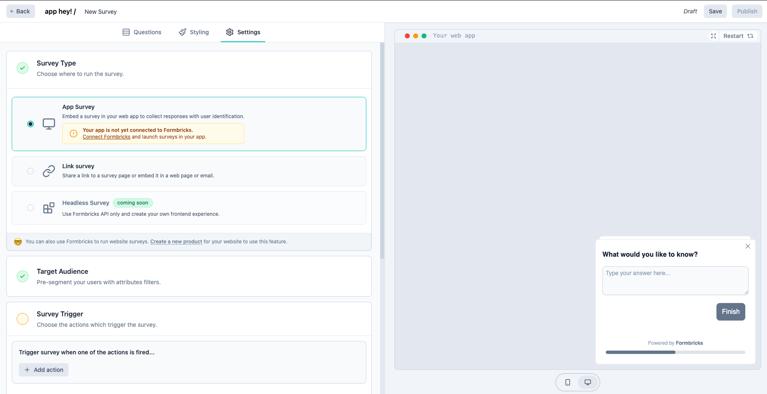Open the Powered by Formbricks link

coord(675,343)
